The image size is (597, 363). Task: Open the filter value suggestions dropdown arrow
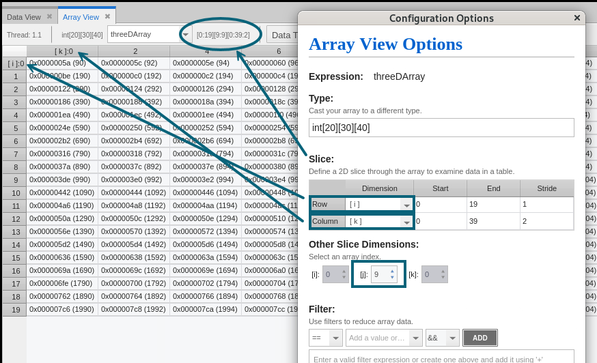point(417,338)
